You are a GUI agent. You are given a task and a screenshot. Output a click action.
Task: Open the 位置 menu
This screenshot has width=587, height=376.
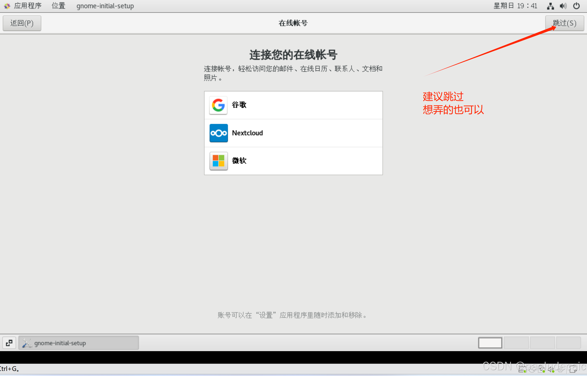coord(58,6)
